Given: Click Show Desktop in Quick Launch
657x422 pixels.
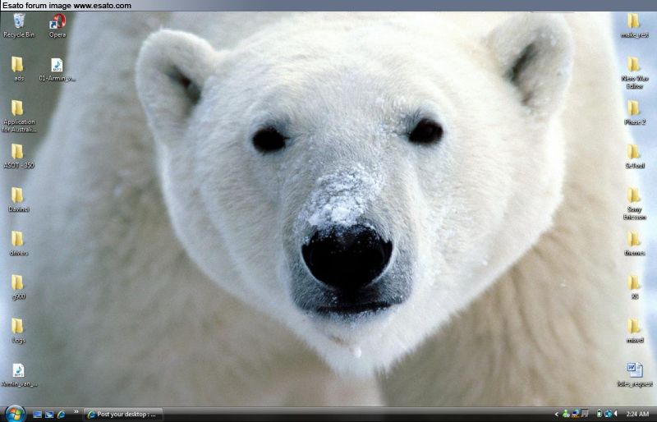Looking at the screenshot, I should click(37, 415).
